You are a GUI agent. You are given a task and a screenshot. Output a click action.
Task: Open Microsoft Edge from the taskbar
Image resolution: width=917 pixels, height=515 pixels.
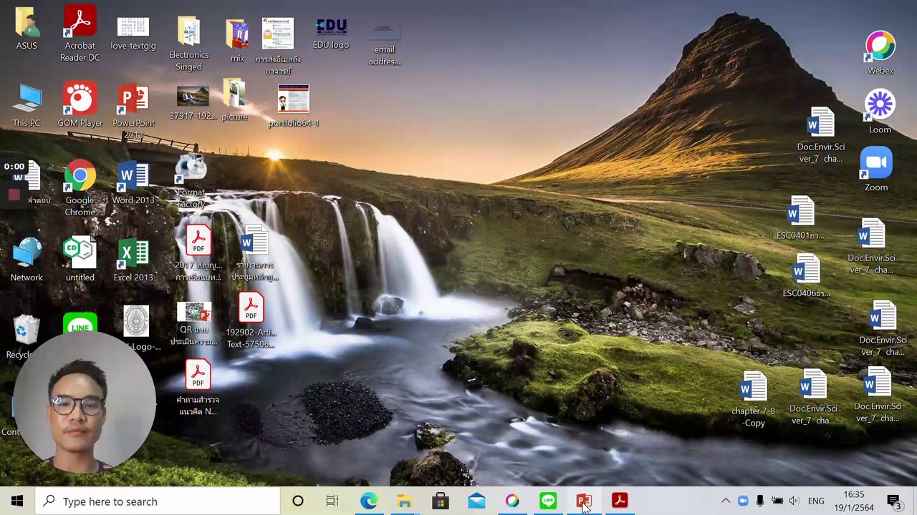368,501
